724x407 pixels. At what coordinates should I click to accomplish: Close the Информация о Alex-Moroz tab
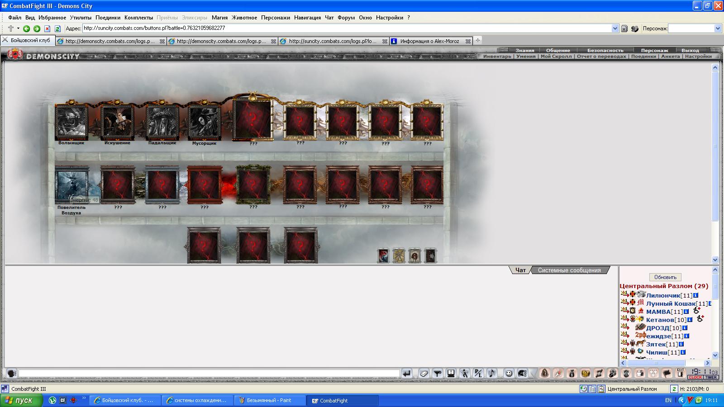[x=468, y=41]
